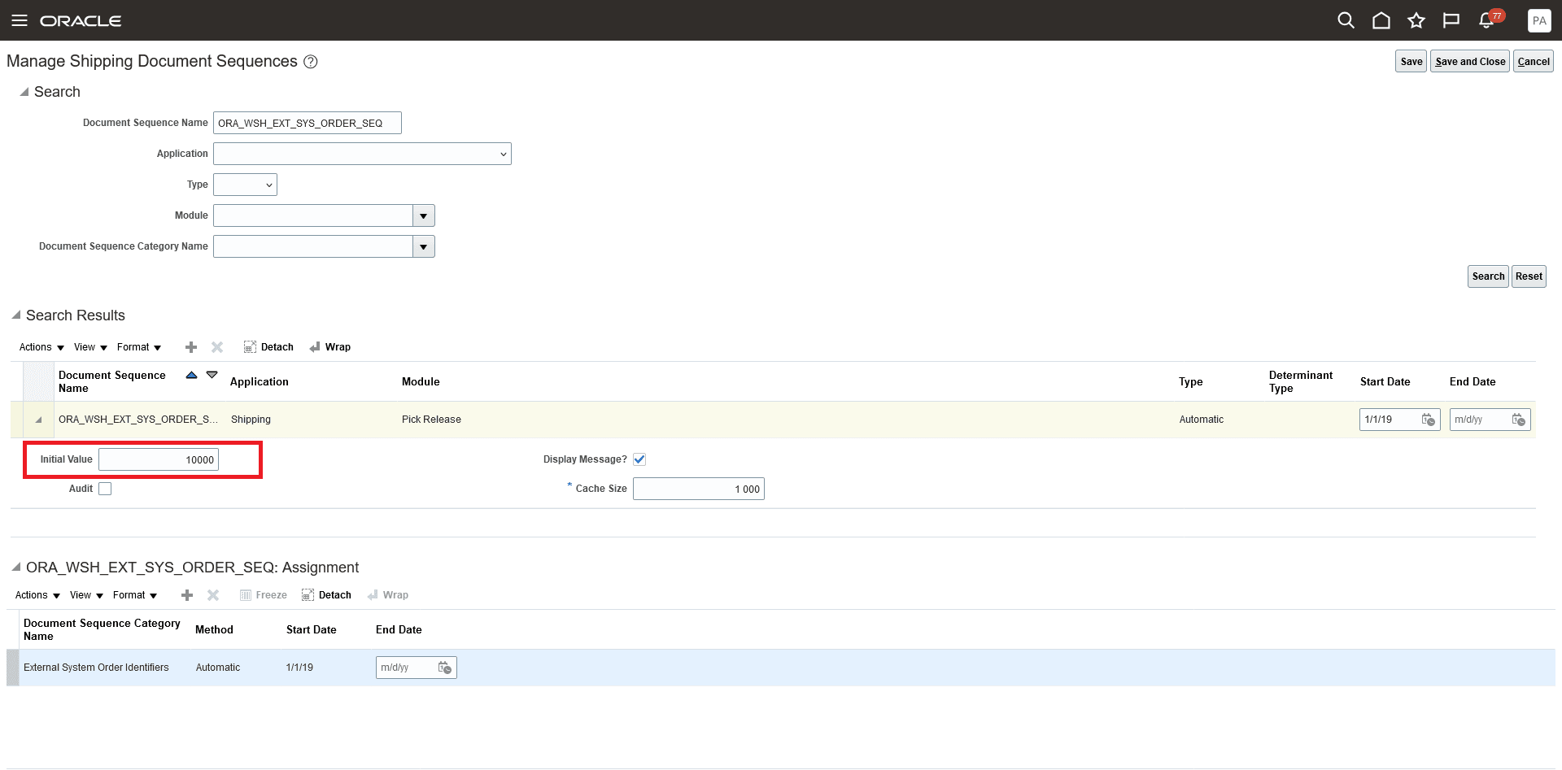1562x770 pixels.
Task: Open help icon beside page title
Action: coord(310,62)
